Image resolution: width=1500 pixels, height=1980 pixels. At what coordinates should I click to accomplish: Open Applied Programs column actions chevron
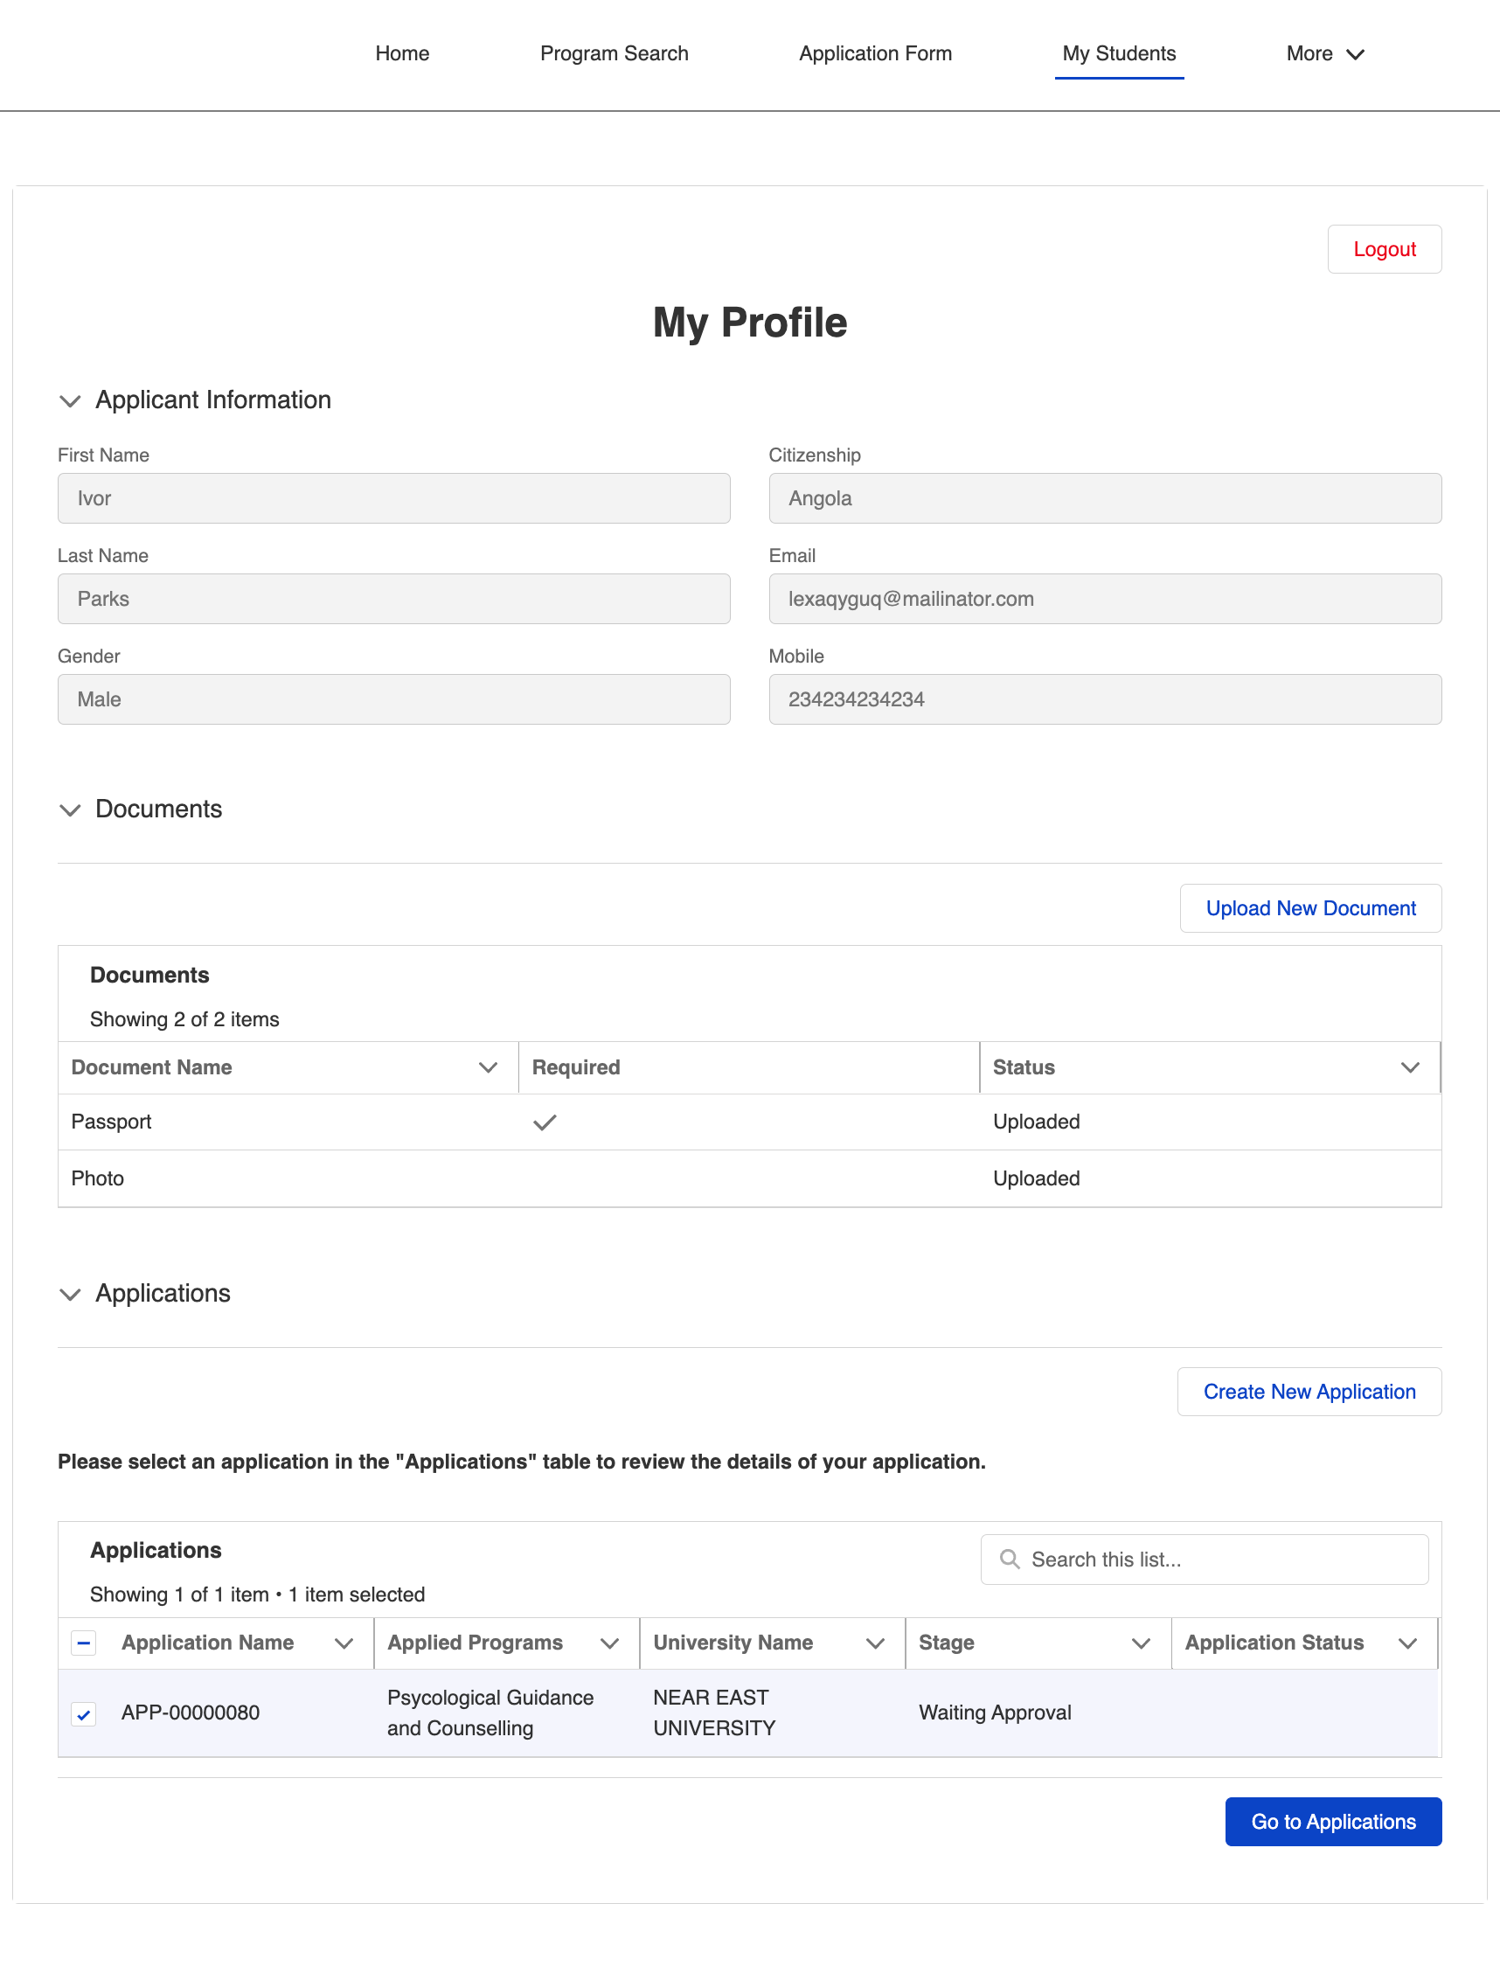609,1643
